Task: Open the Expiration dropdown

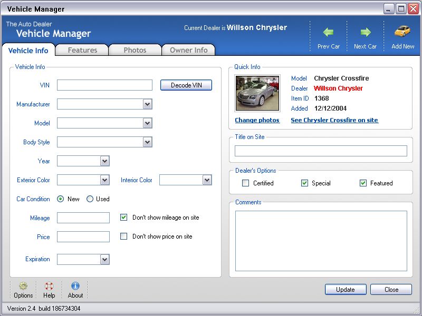Action: tap(104, 260)
